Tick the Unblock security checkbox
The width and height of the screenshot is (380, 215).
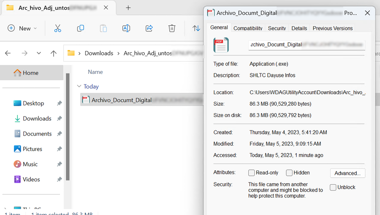333,187
